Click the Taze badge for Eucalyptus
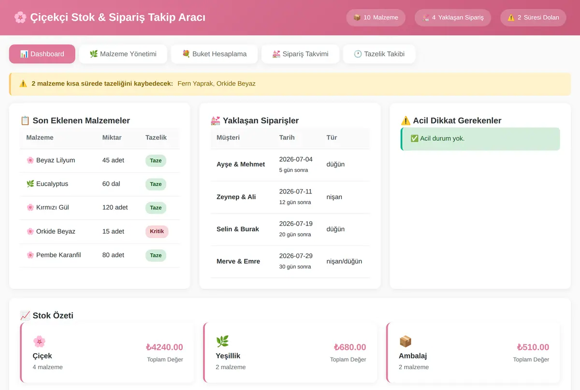 pos(156,184)
